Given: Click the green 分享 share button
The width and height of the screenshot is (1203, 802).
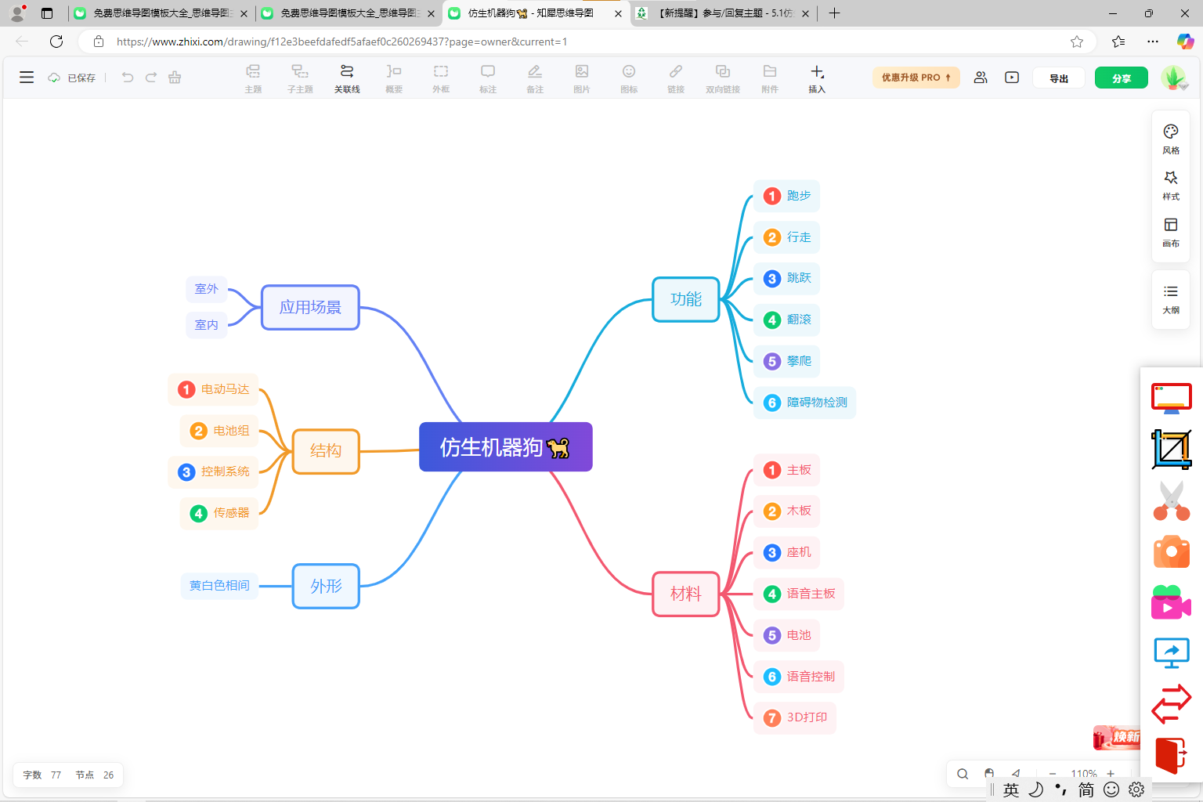Looking at the screenshot, I should [x=1122, y=78].
